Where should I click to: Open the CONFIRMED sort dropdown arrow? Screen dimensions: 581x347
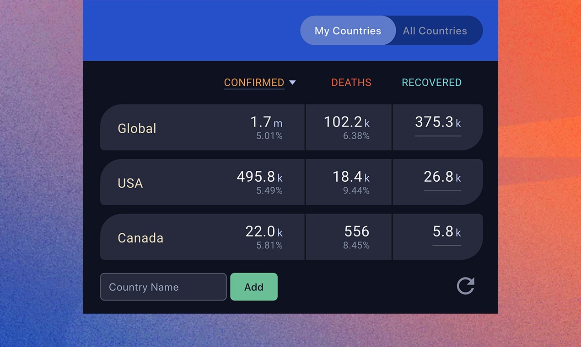point(293,83)
